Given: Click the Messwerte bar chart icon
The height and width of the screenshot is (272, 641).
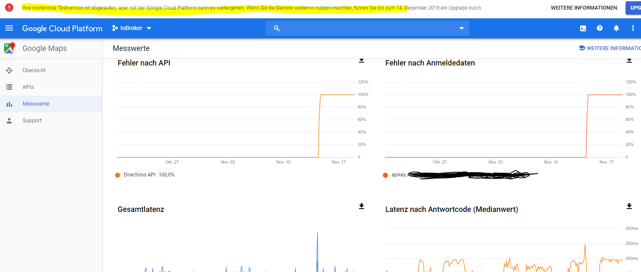Looking at the screenshot, I should click(x=9, y=104).
